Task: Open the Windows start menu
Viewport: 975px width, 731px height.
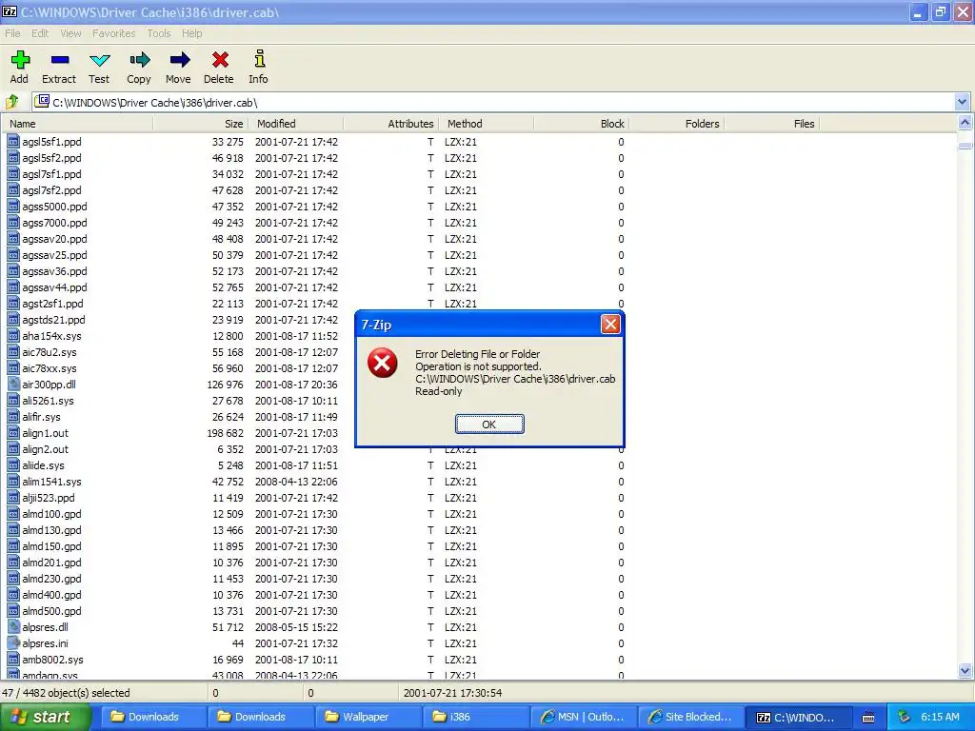Action: (x=45, y=717)
